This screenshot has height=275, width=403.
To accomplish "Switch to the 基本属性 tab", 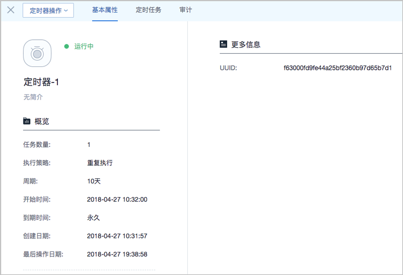I will [105, 10].
